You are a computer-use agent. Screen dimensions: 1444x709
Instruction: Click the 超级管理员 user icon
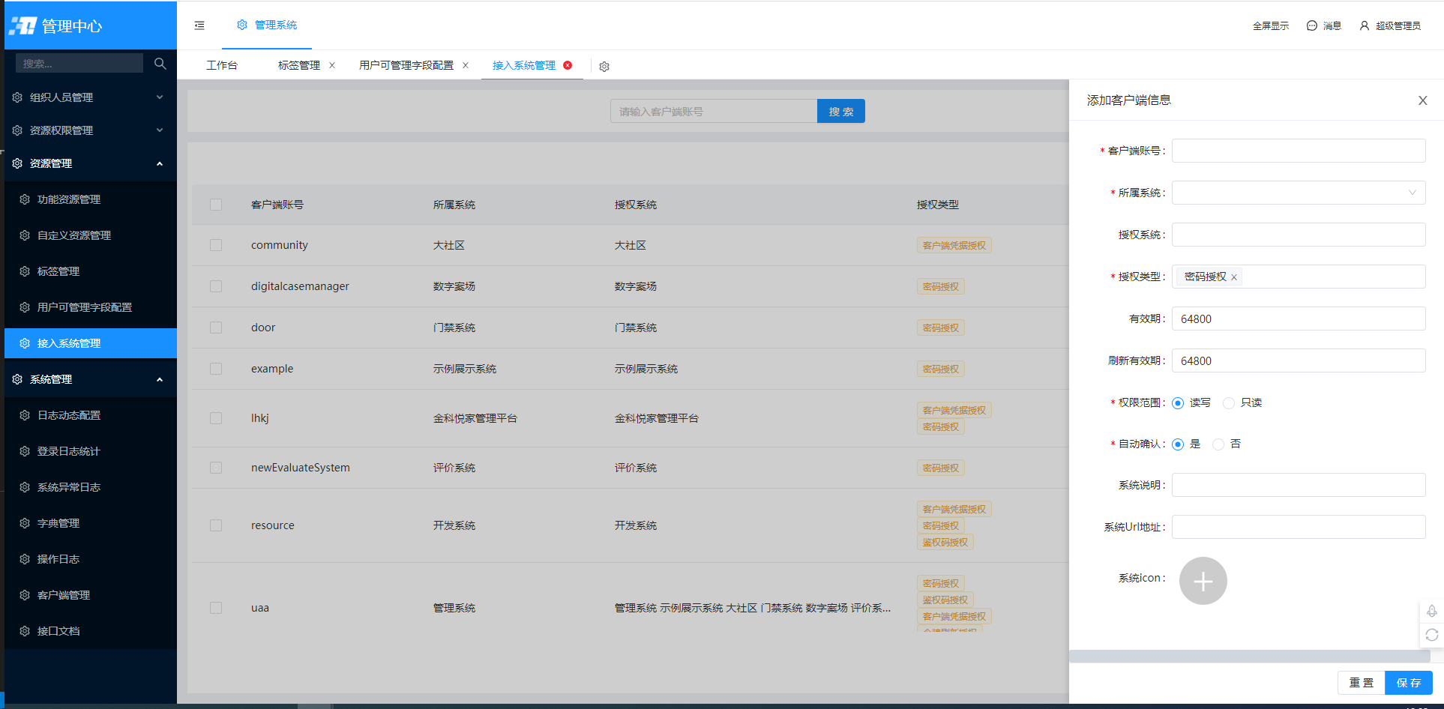1364,25
